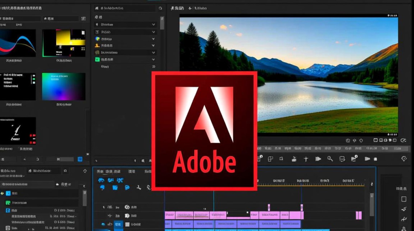
Task: Open the blue-green globe effects folder row
Action: (125, 39)
